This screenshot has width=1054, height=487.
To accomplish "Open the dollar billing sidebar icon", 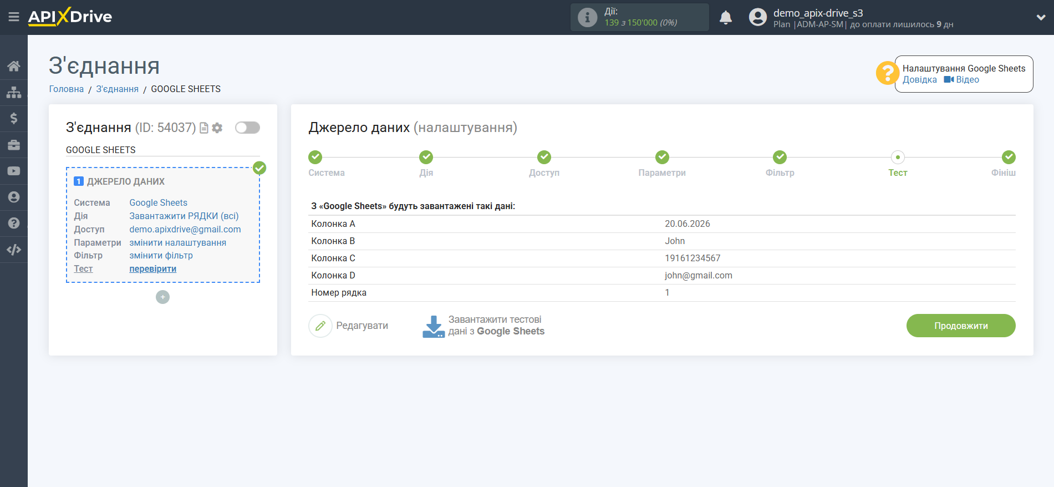I will tap(14, 118).
